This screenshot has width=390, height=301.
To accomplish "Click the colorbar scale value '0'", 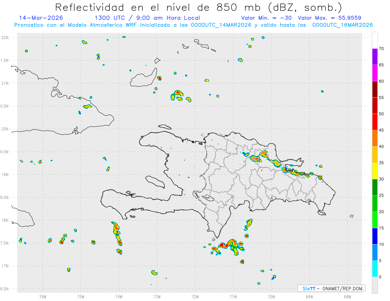I will [380, 277].
